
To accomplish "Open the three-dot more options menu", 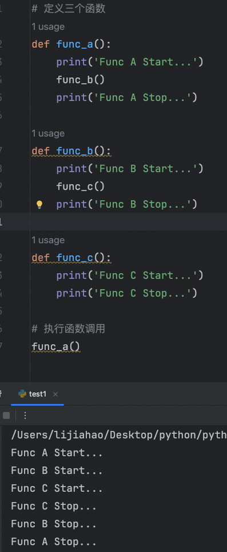I will tap(25, 415).
